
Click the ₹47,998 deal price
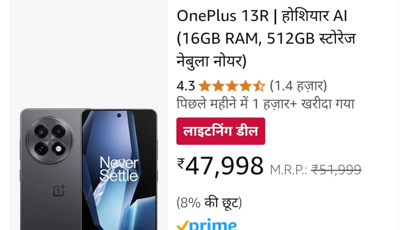221,165
